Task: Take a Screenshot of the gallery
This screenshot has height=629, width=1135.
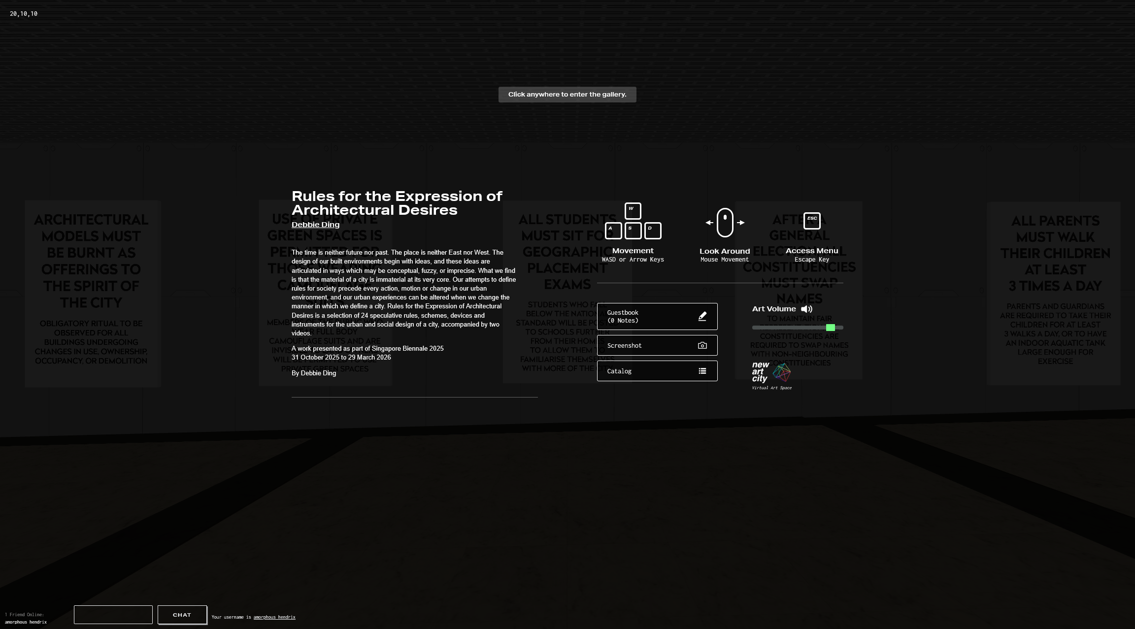Action: point(657,345)
